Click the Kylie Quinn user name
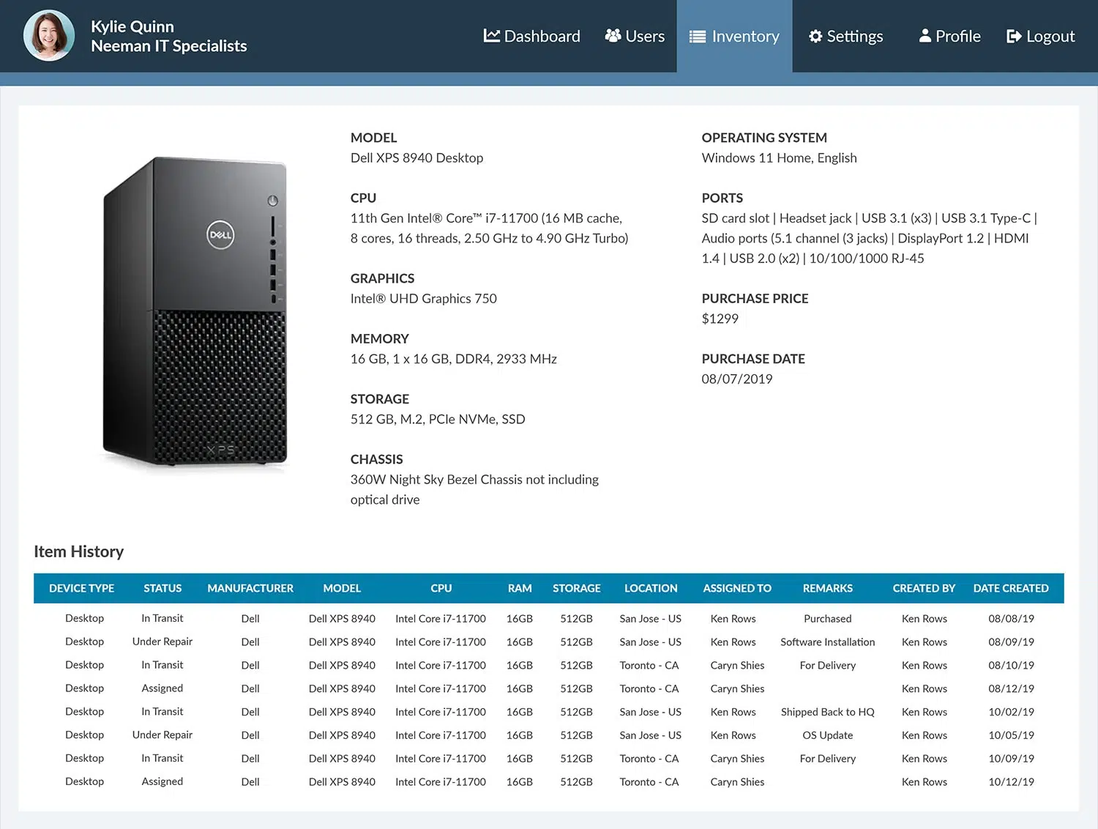 point(132,26)
